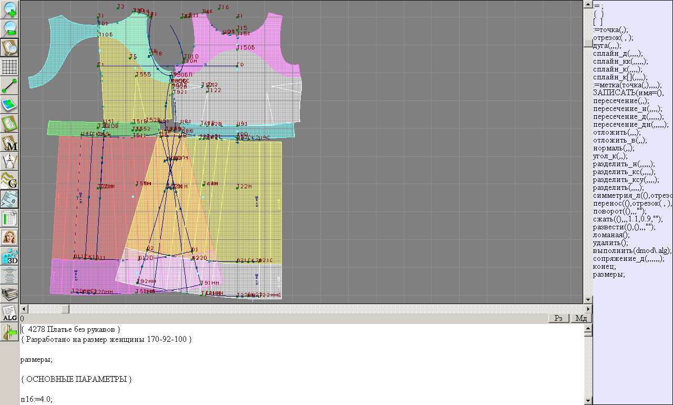Click the zoom out magnifier icon
Image resolution: width=673 pixels, height=405 pixels.
tap(9, 28)
